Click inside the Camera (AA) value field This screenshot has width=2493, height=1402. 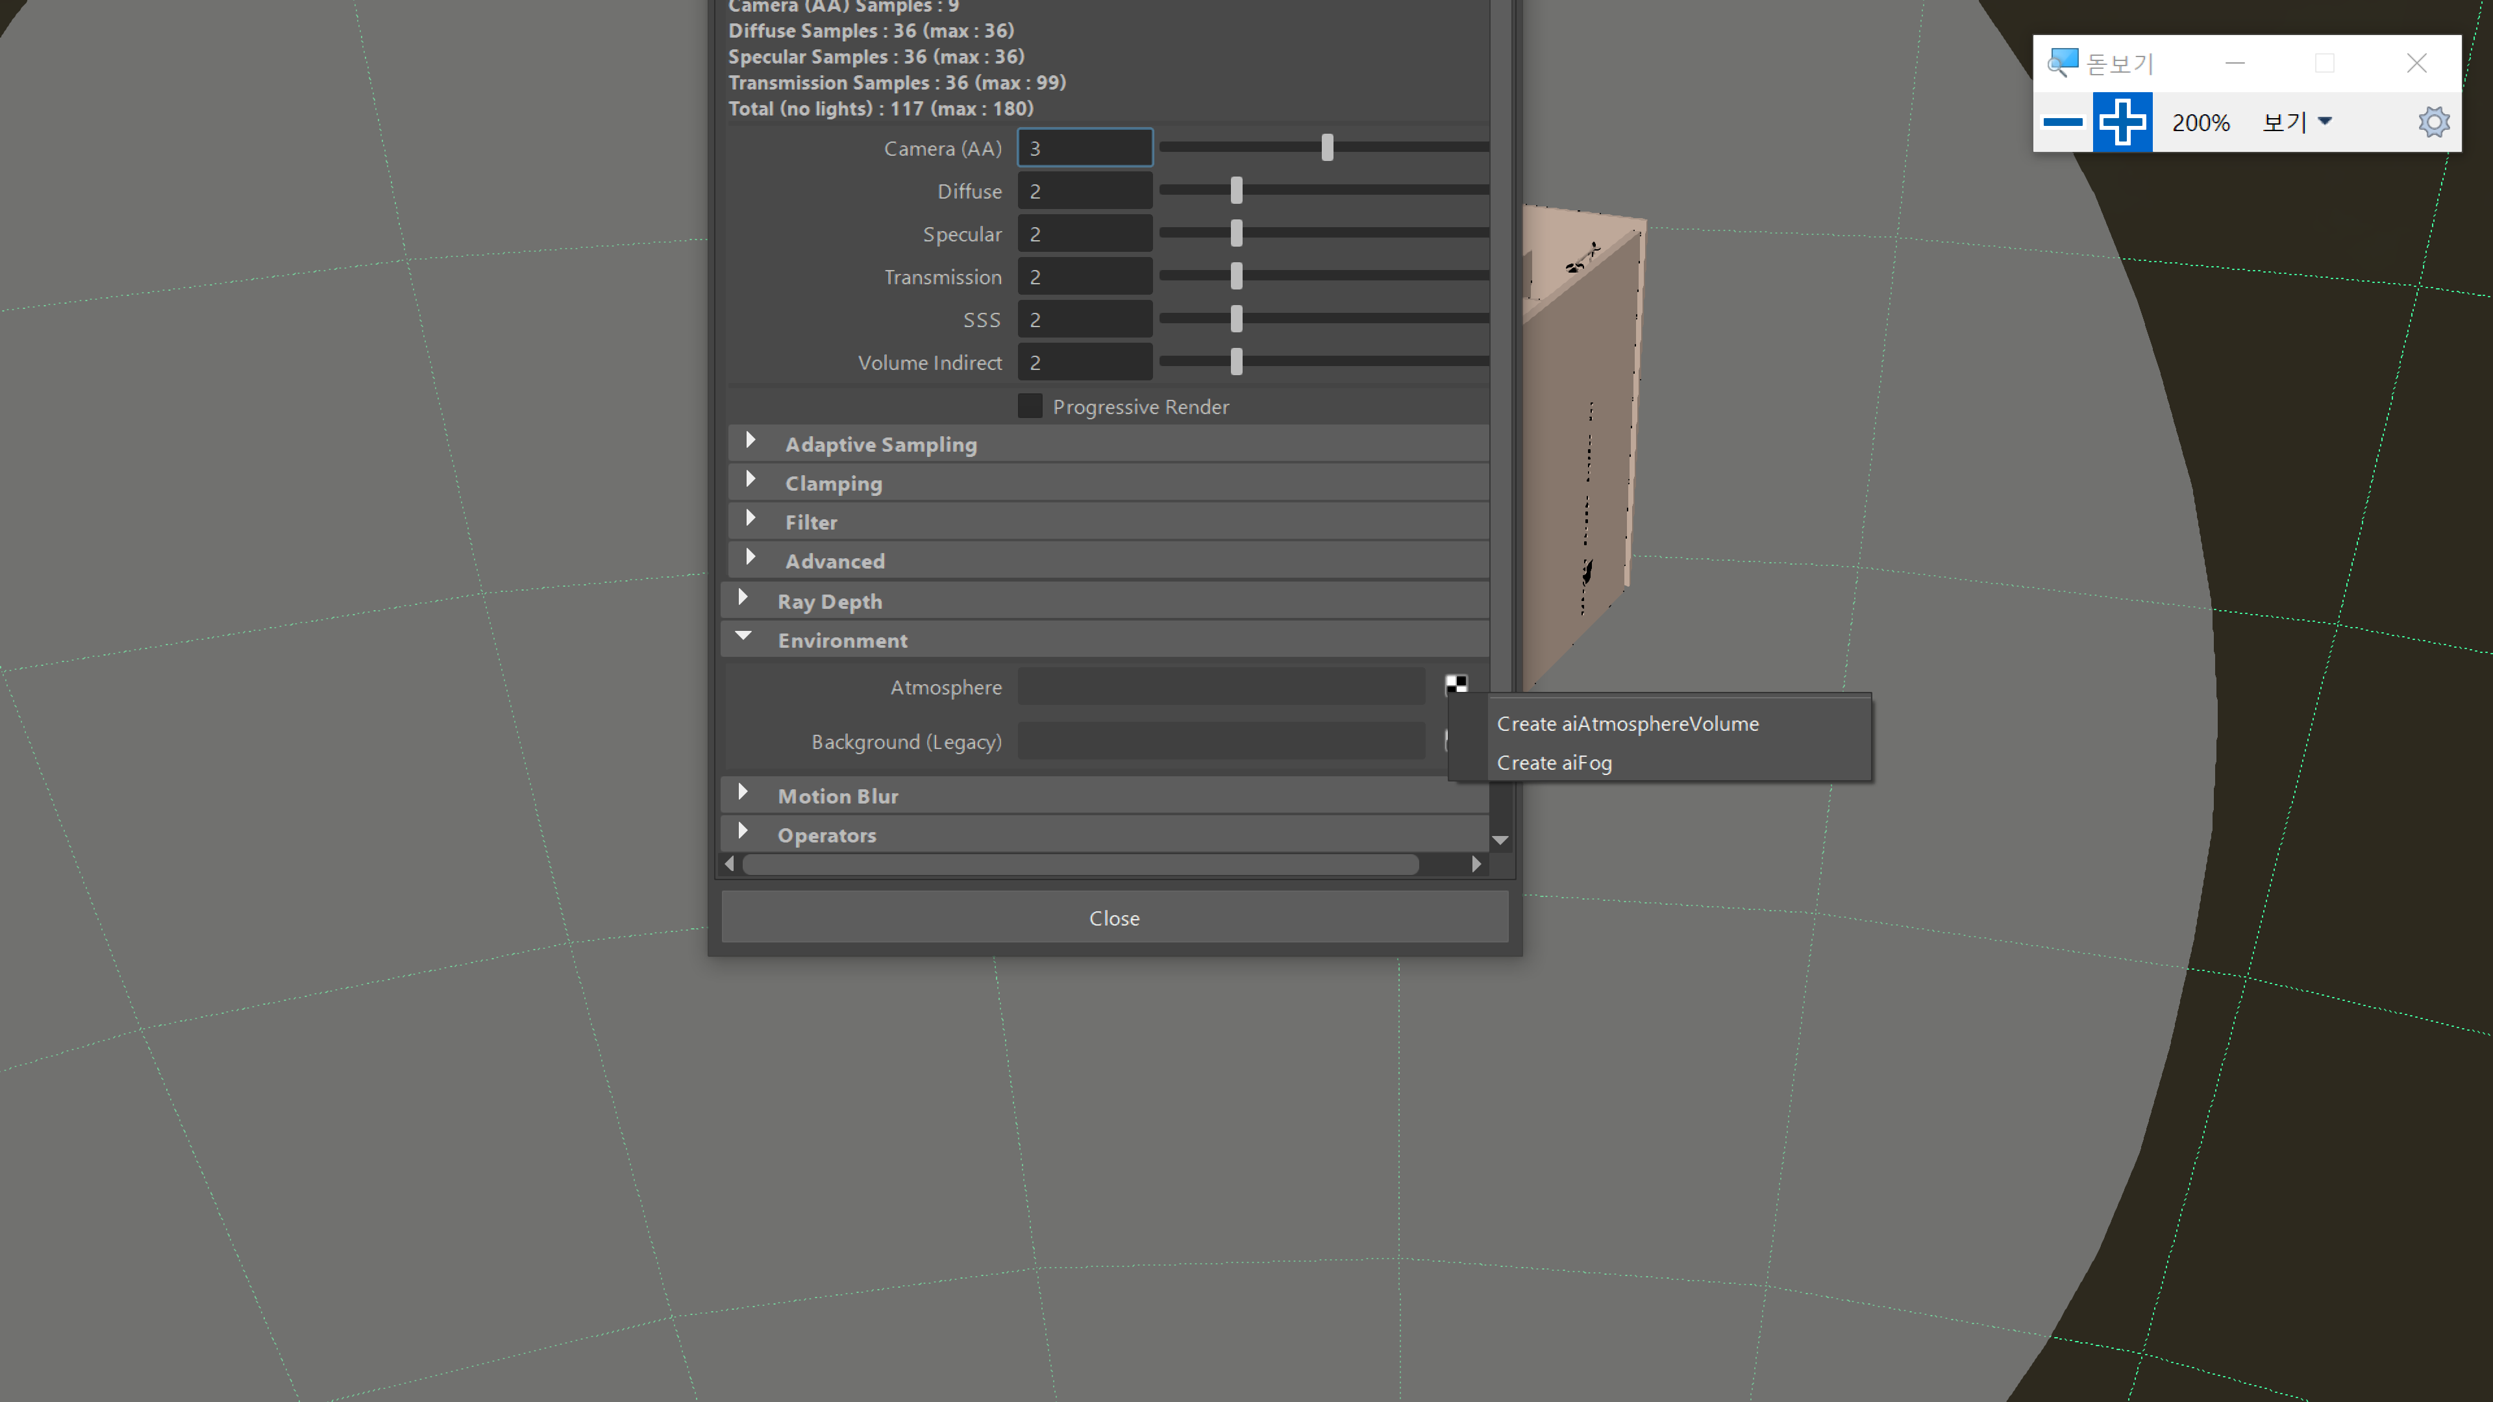[x=1084, y=147]
